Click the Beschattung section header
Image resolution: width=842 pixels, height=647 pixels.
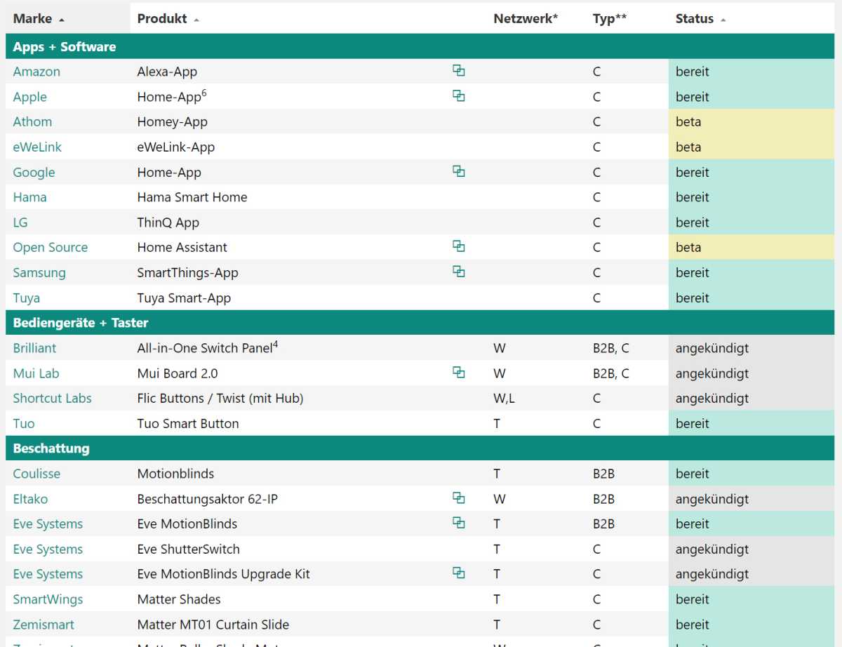[x=420, y=448]
